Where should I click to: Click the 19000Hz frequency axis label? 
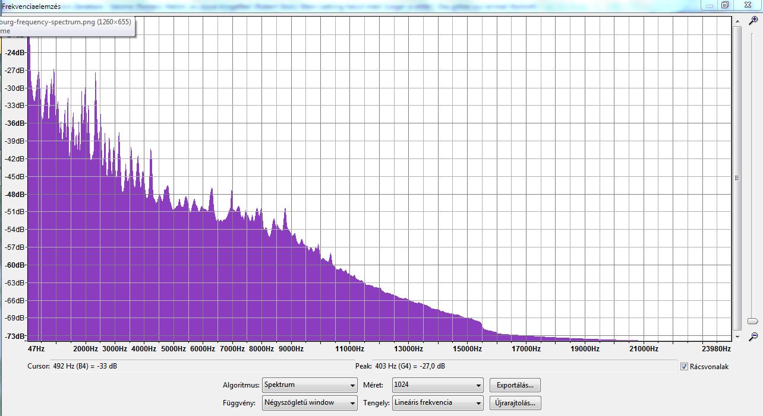click(584, 349)
